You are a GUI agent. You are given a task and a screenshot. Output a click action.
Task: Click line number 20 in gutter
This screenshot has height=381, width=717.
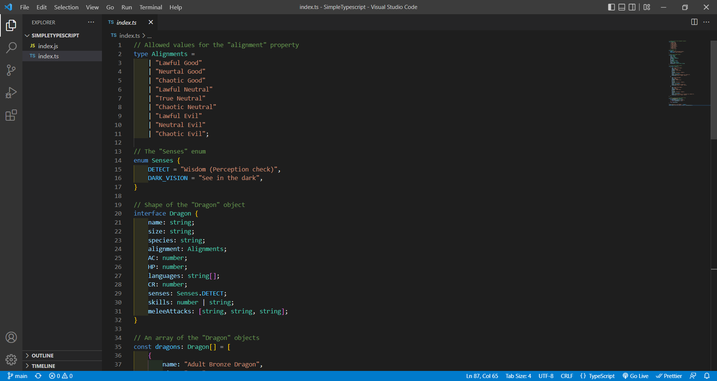(118, 214)
